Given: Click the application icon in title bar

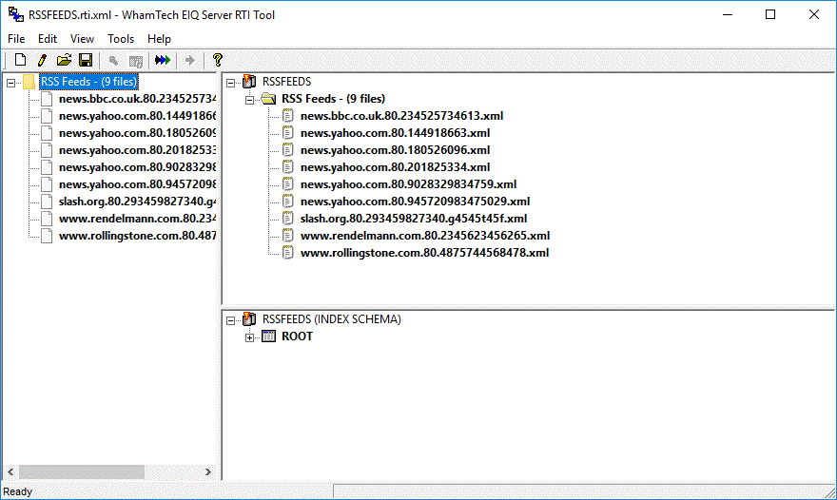Looking at the screenshot, I should coord(16,14).
